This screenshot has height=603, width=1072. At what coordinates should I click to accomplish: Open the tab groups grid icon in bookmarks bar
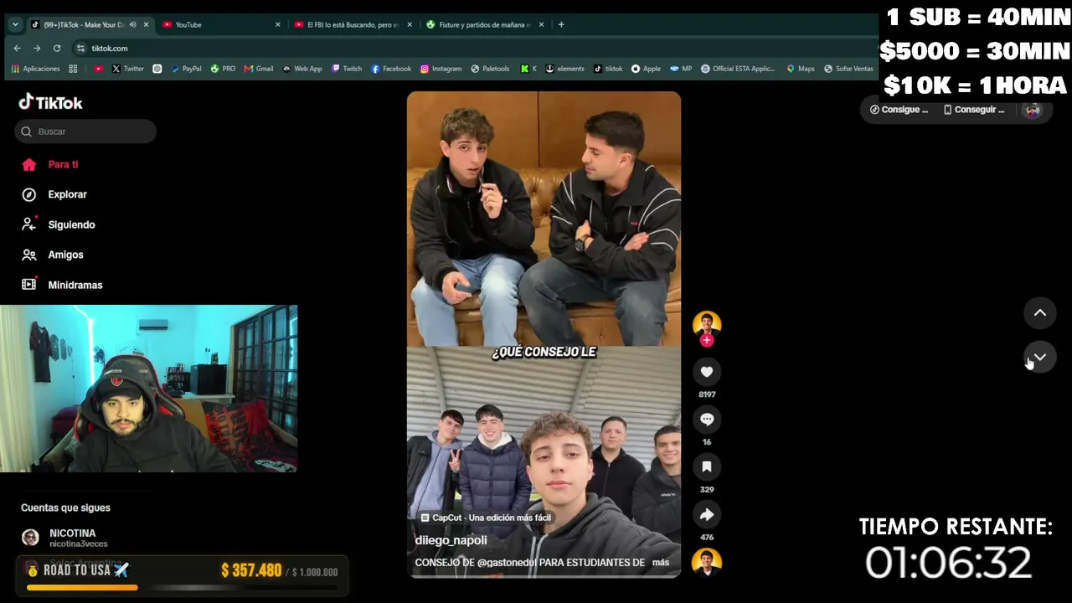pos(73,69)
